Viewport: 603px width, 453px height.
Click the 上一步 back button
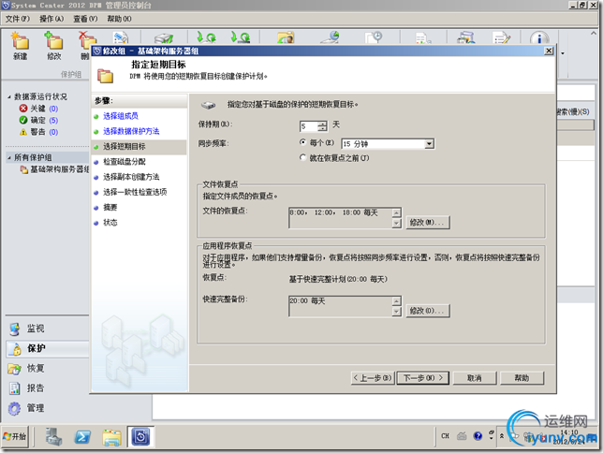click(x=373, y=378)
